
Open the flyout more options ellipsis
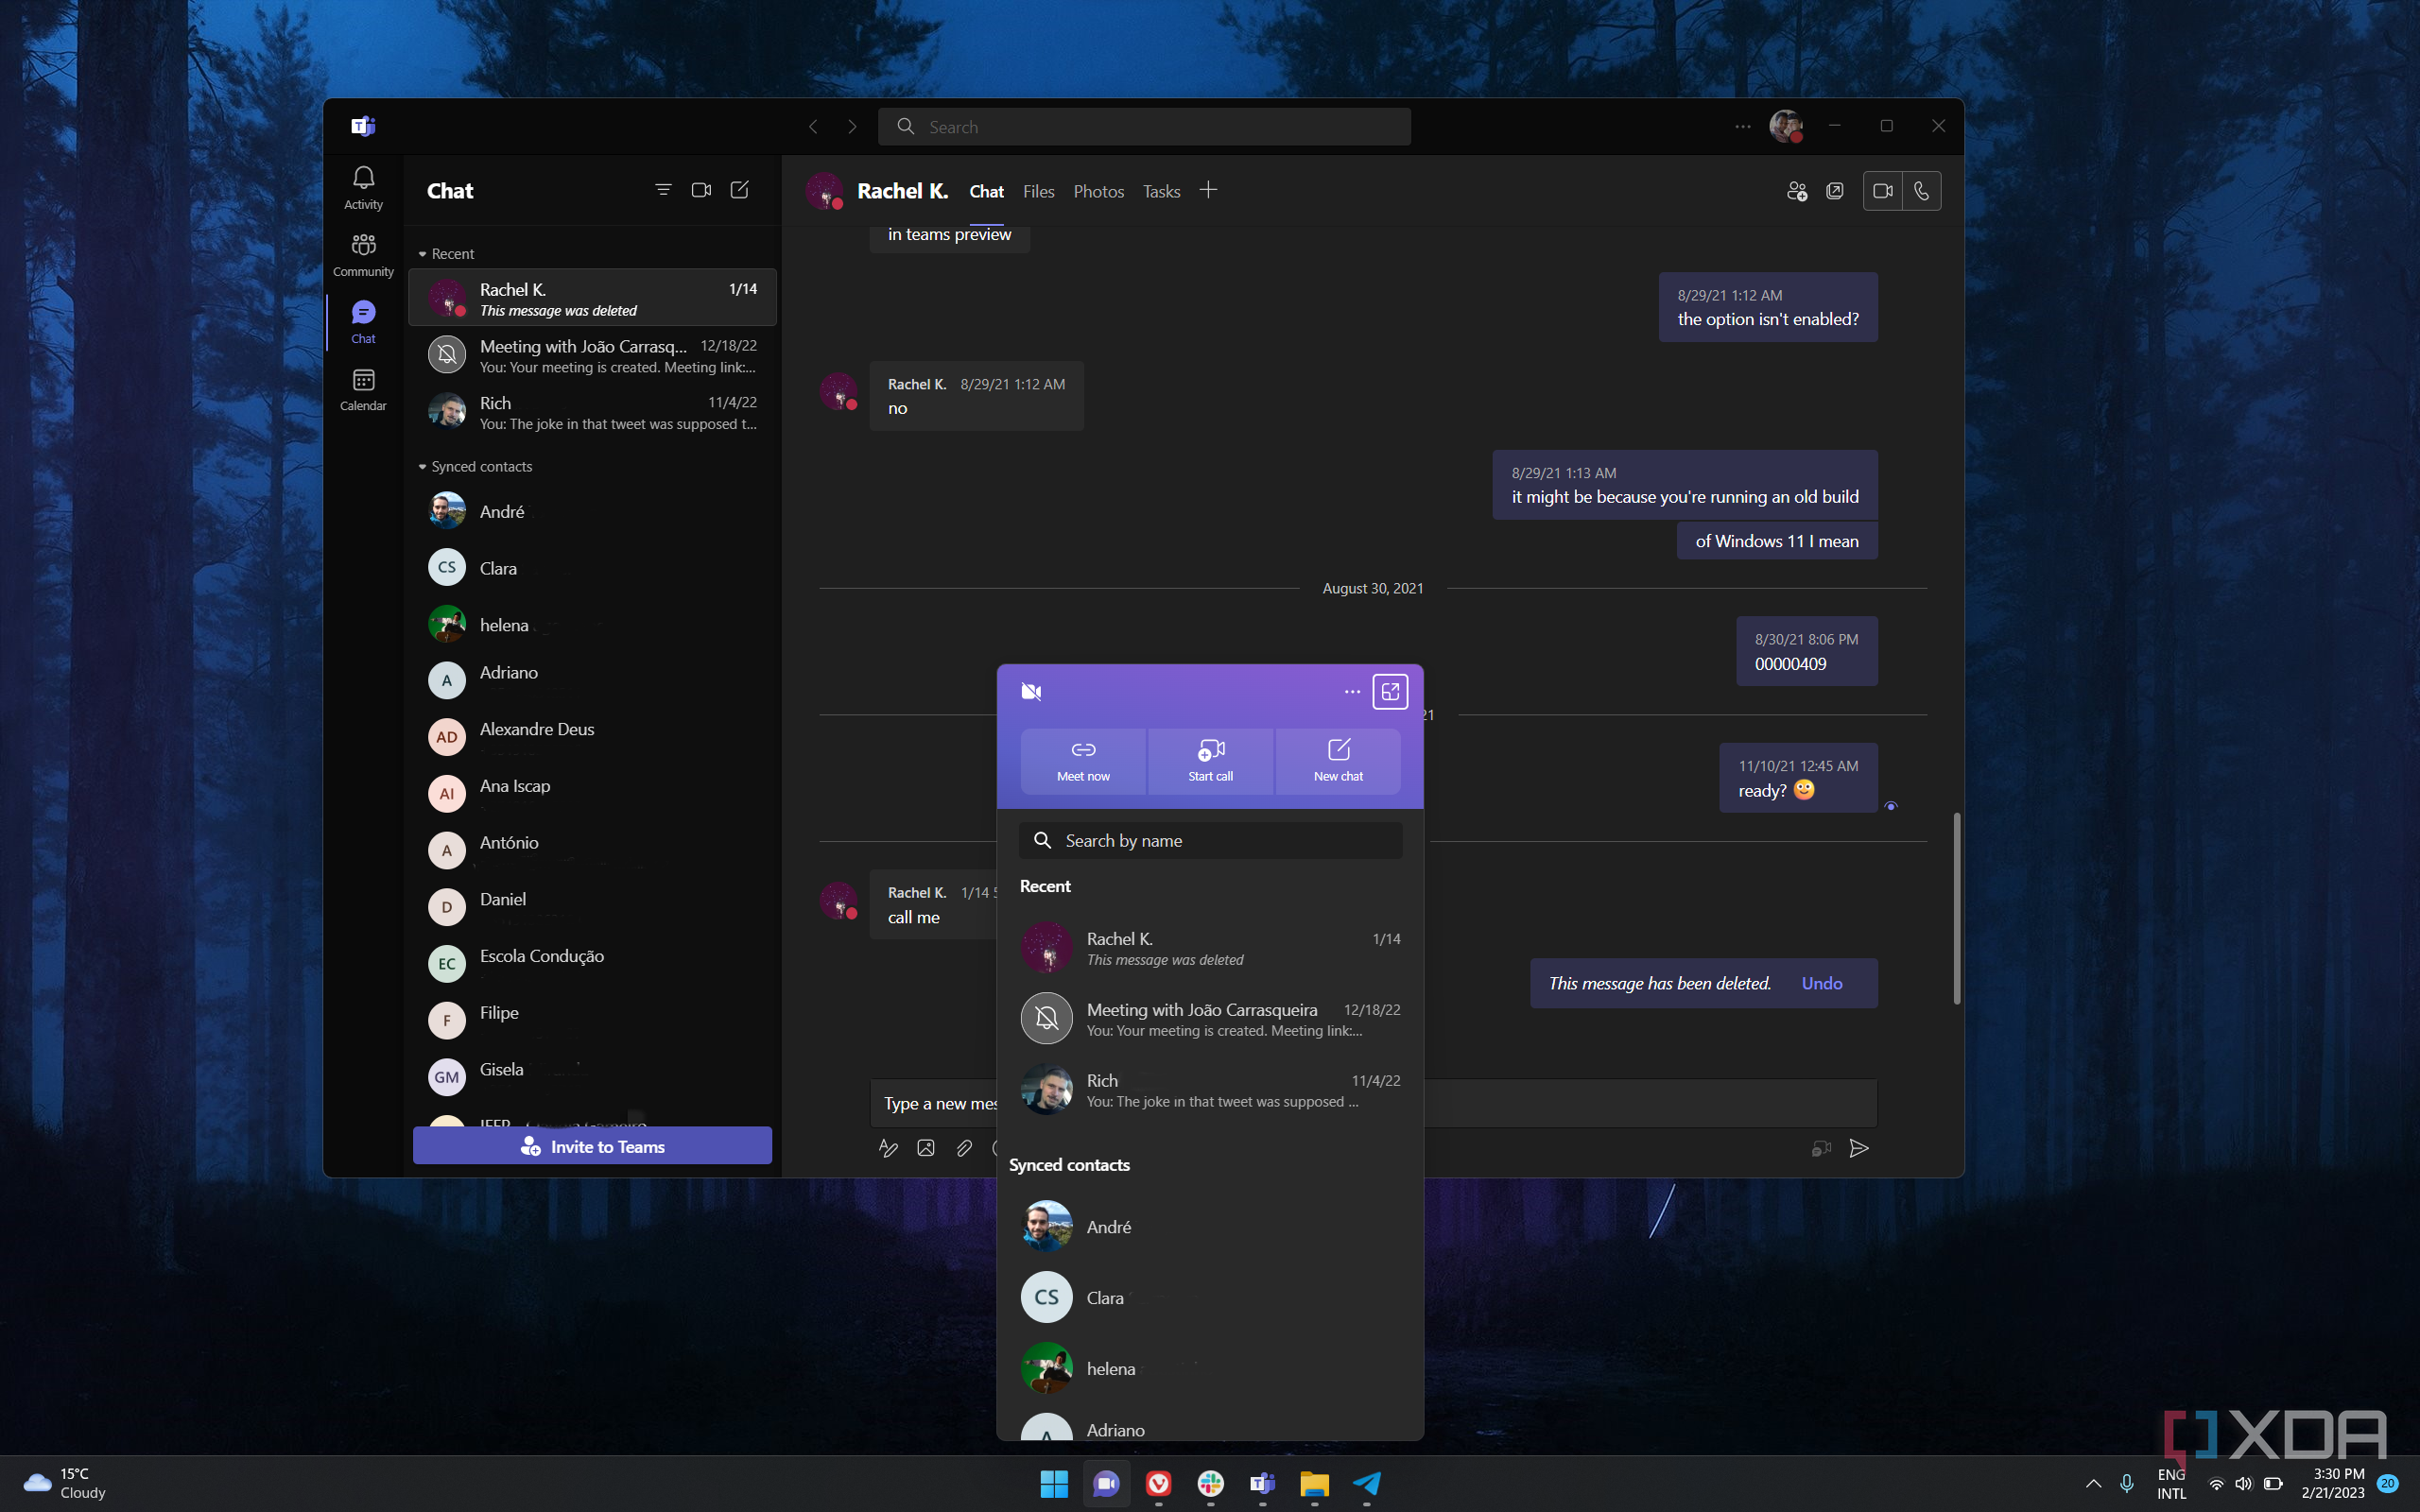click(x=1352, y=691)
